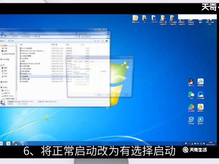Open the address bar history dropdown arrow
Screen dimensions: 219x164
pos(75,37)
